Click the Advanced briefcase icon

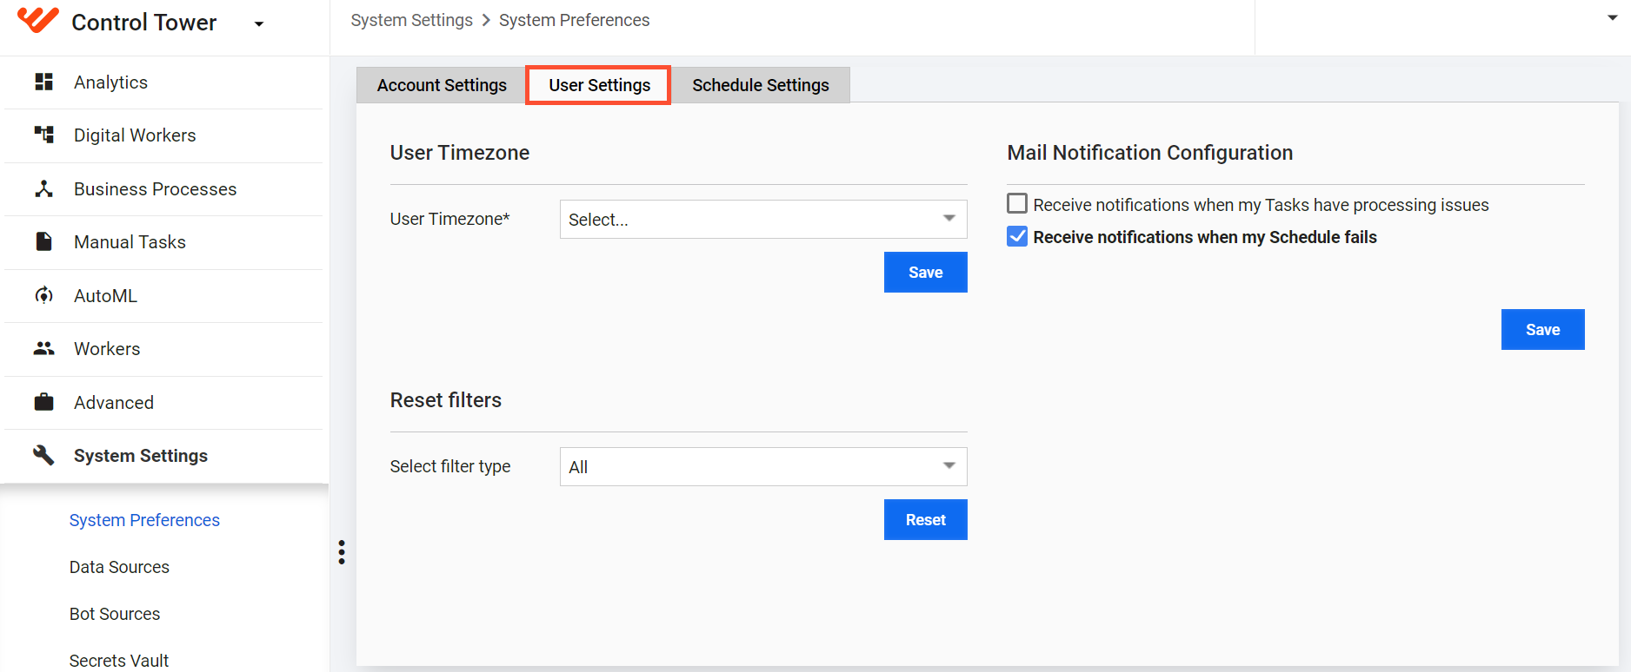43,402
